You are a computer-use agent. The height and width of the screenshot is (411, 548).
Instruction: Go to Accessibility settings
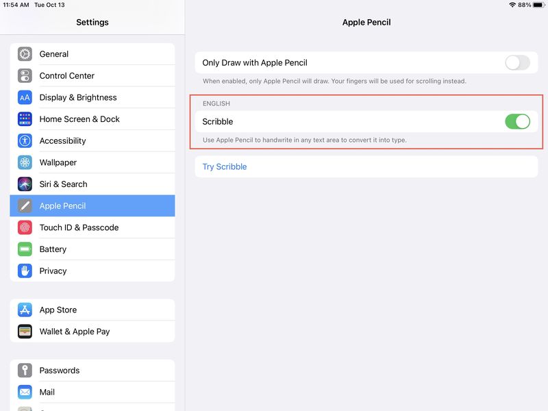click(x=92, y=141)
